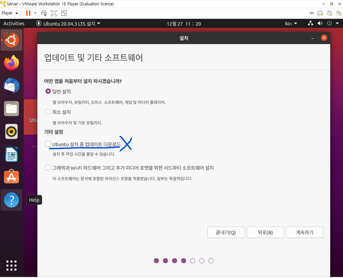The image size is (343, 278).
Task: Open the Ubuntu installer icon in the dock
Action: tap(11, 40)
